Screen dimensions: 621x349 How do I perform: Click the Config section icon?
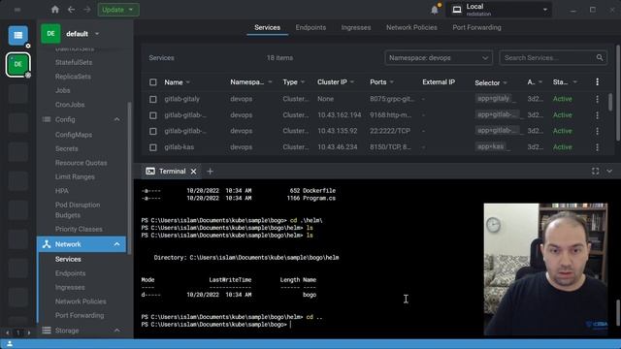47,119
